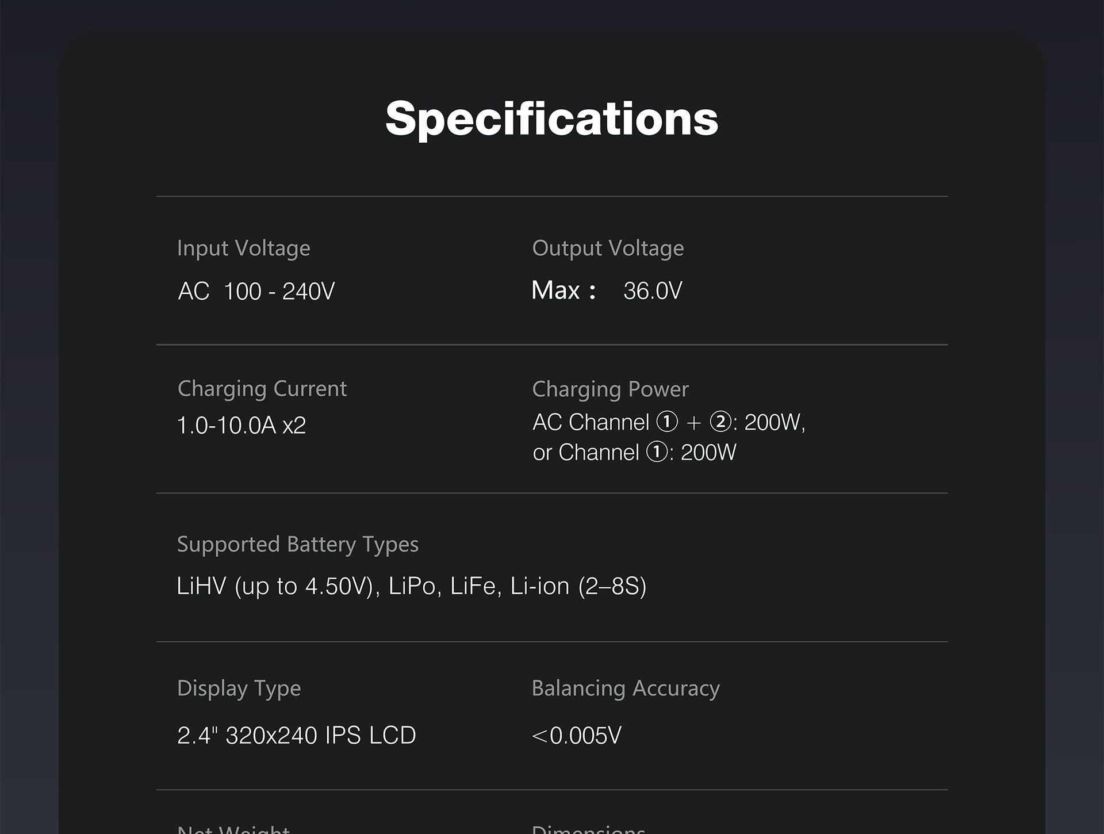Click the circled 2 channel icon

click(720, 422)
